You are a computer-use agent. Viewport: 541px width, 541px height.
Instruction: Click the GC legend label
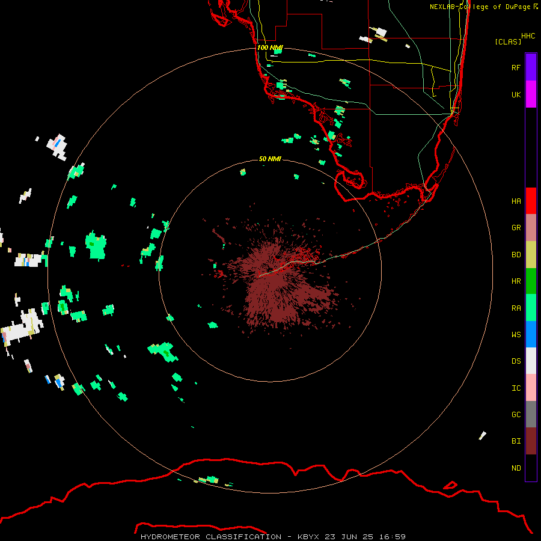click(516, 415)
